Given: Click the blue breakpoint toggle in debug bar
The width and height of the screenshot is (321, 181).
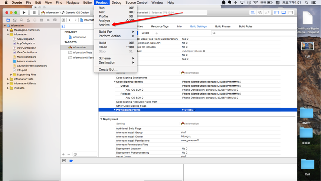Looking at the screenshot, I should coord(71,161).
